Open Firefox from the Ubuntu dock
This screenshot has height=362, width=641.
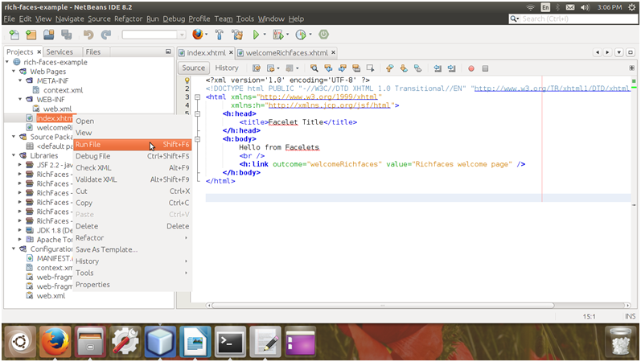[55, 341]
